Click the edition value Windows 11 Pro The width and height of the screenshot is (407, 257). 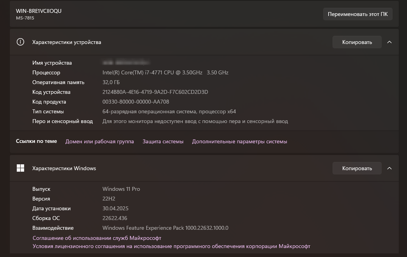tap(121, 189)
